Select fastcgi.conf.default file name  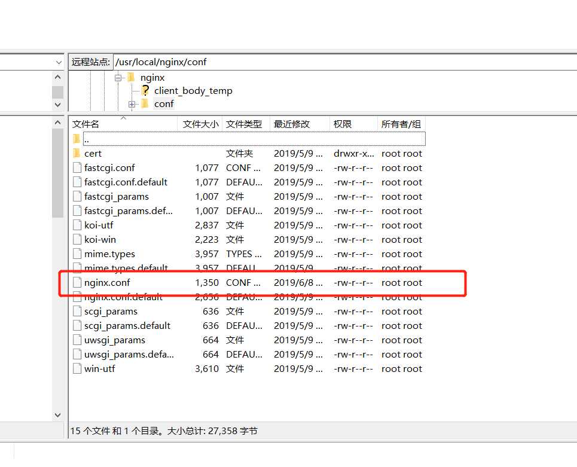point(126,182)
